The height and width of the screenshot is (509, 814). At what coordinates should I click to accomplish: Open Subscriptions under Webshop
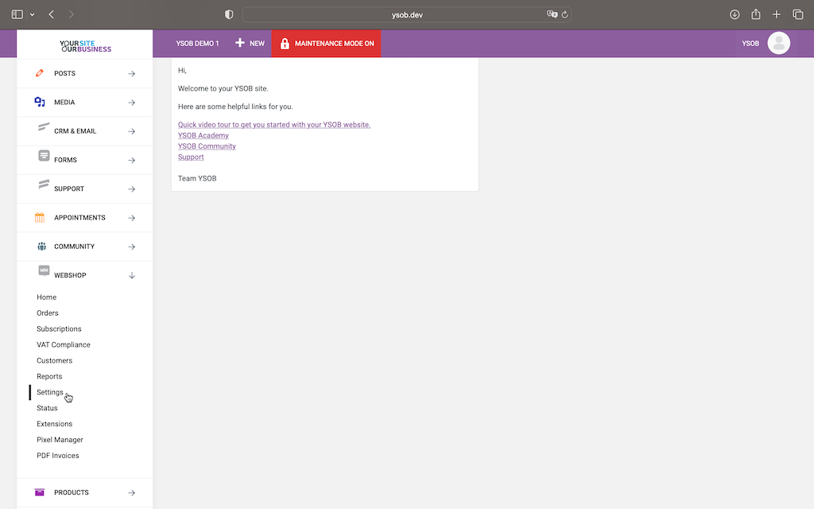point(59,328)
